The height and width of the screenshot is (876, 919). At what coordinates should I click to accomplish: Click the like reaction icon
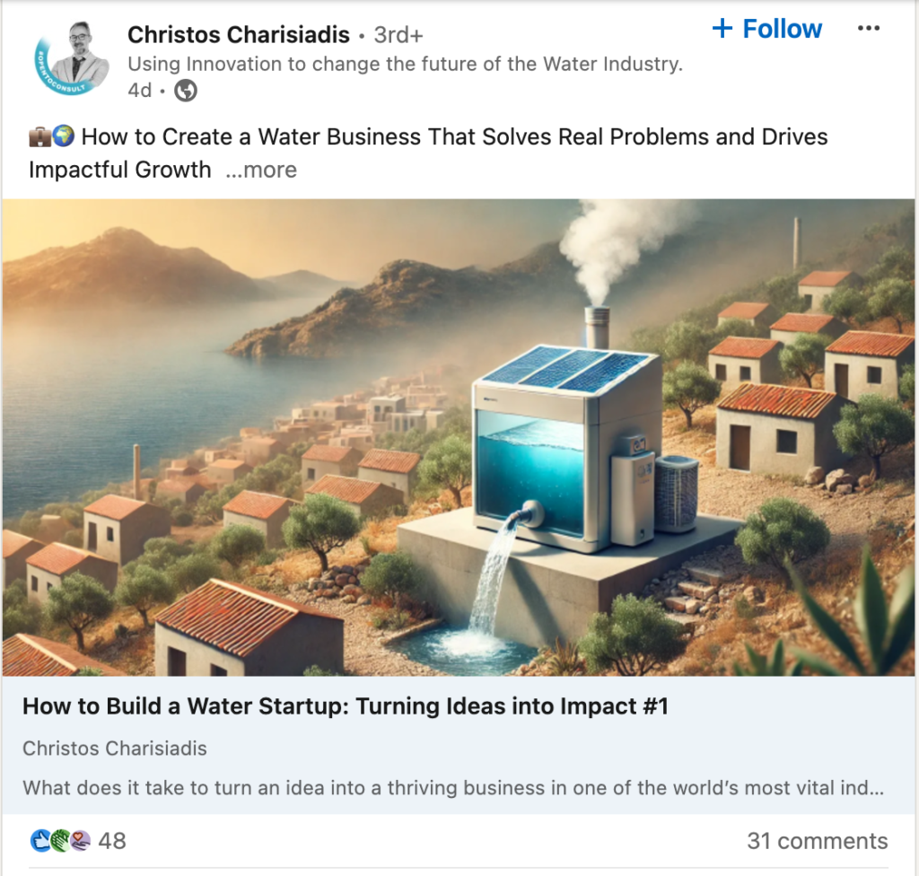pyautogui.click(x=40, y=841)
